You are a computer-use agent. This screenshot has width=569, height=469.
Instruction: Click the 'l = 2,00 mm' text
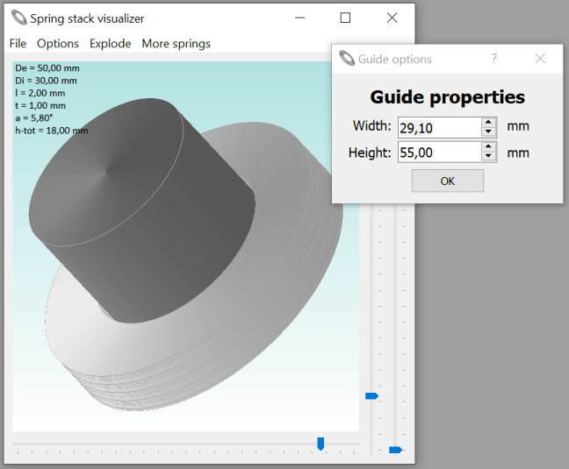coord(40,93)
